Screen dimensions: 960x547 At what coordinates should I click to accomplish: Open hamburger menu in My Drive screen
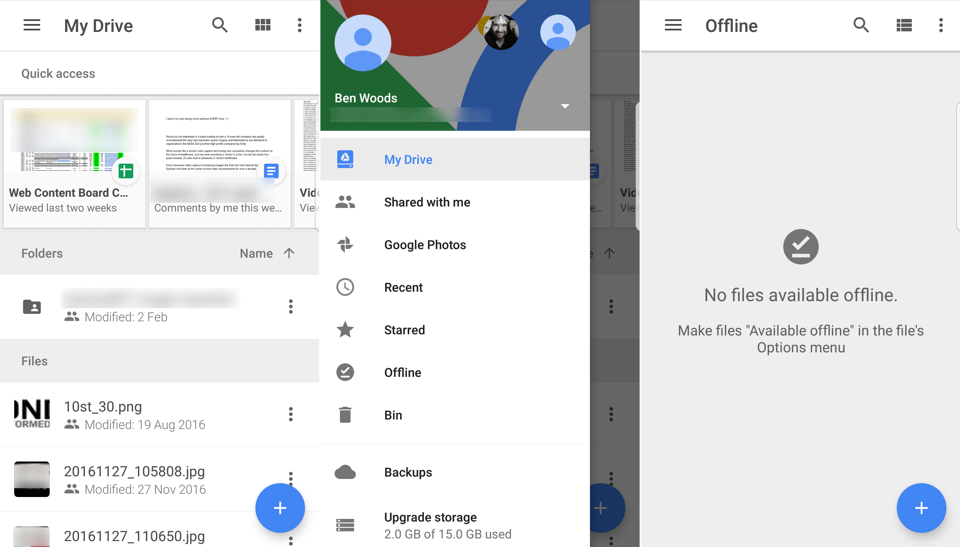pos(32,25)
